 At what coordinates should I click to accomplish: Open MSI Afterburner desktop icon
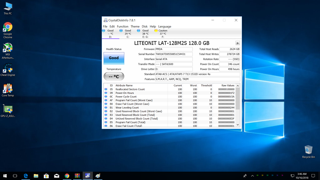click(8, 48)
